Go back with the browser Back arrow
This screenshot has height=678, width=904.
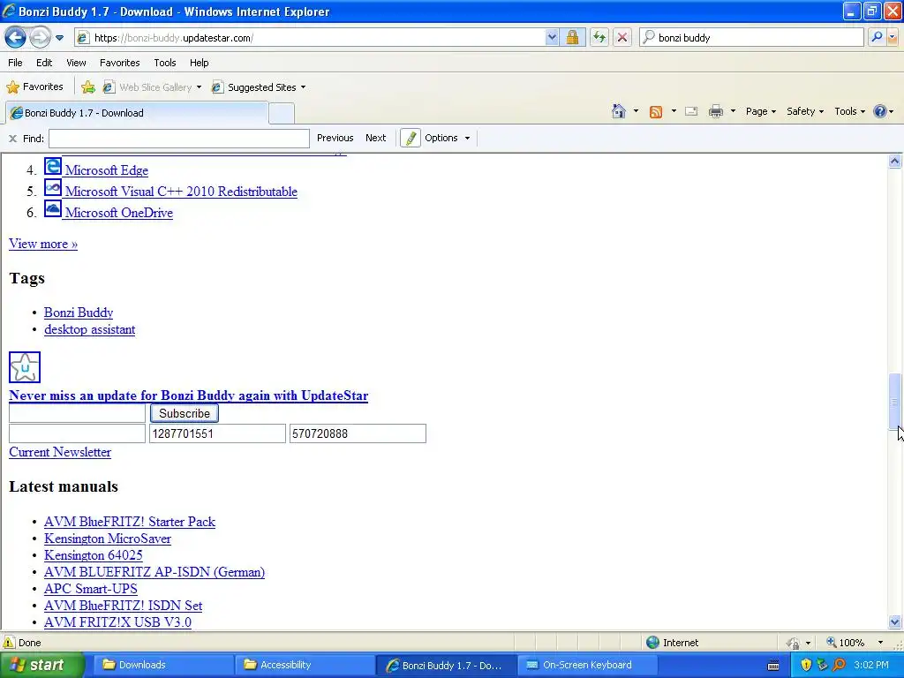point(15,37)
